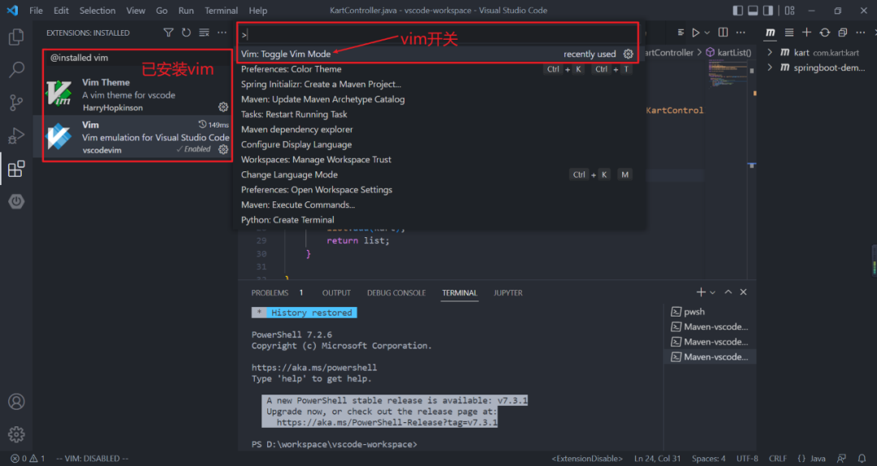Open the Explorer view in activity bar
The image size is (877, 466).
pos(16,37)
